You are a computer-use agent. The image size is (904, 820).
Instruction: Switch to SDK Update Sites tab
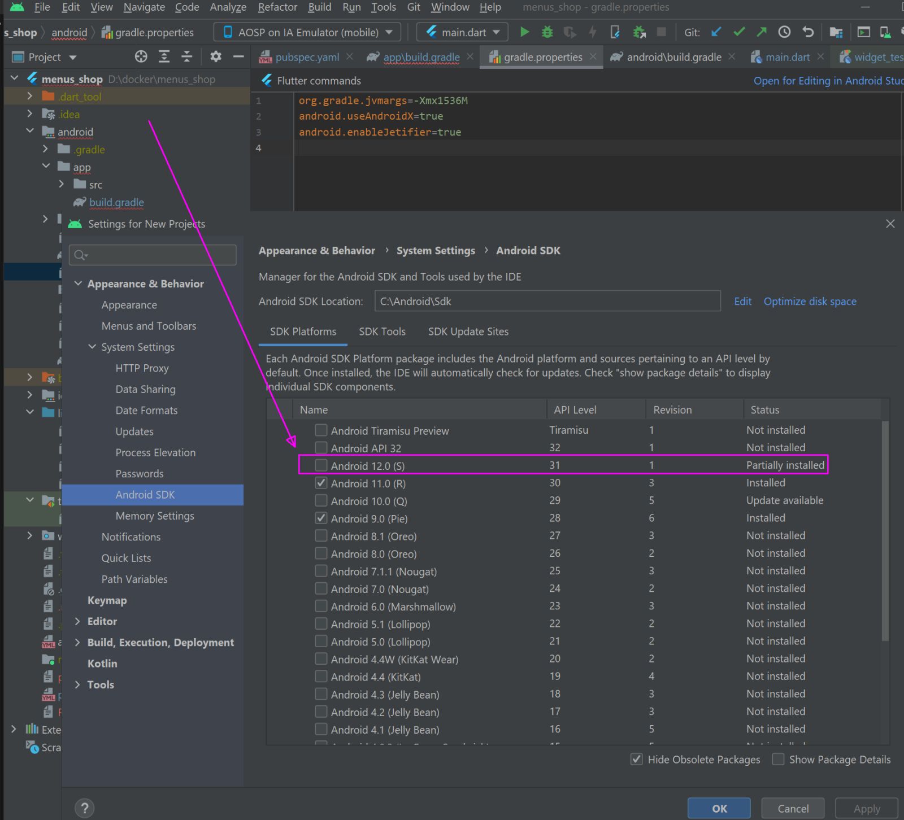(468, 332)
